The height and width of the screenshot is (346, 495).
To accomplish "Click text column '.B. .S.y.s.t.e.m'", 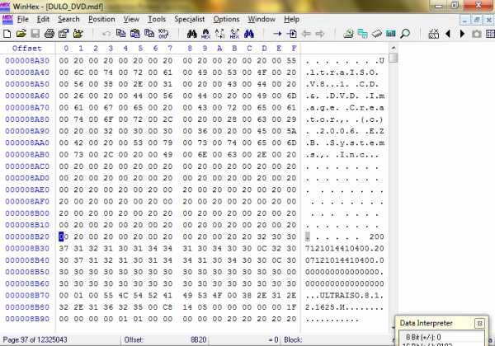I will (345, 143).
